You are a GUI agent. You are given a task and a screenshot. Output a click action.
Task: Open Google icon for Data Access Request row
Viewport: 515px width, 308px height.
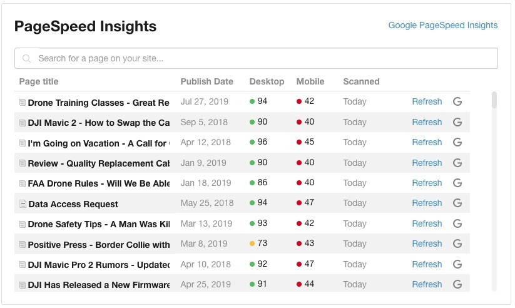coord(457,203)
